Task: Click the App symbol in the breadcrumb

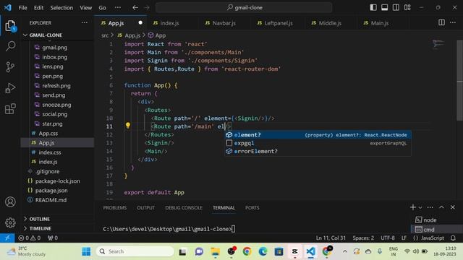Action: tap(157, 35)
